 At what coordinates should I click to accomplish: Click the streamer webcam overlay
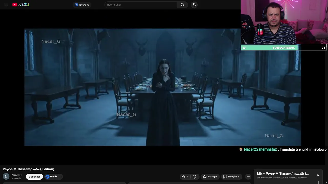pos(284,22)
